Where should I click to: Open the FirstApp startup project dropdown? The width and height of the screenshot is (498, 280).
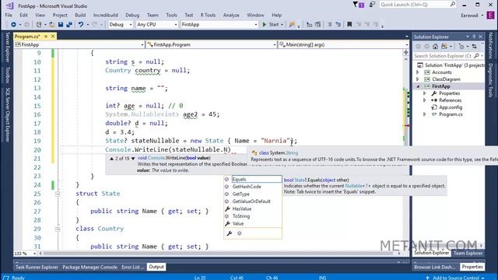[x=219, y=24]
